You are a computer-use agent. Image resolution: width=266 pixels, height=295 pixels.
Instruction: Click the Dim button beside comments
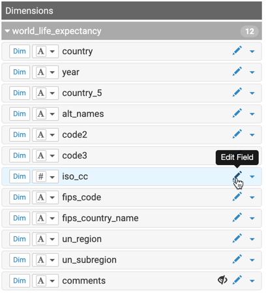pos(20,281)
